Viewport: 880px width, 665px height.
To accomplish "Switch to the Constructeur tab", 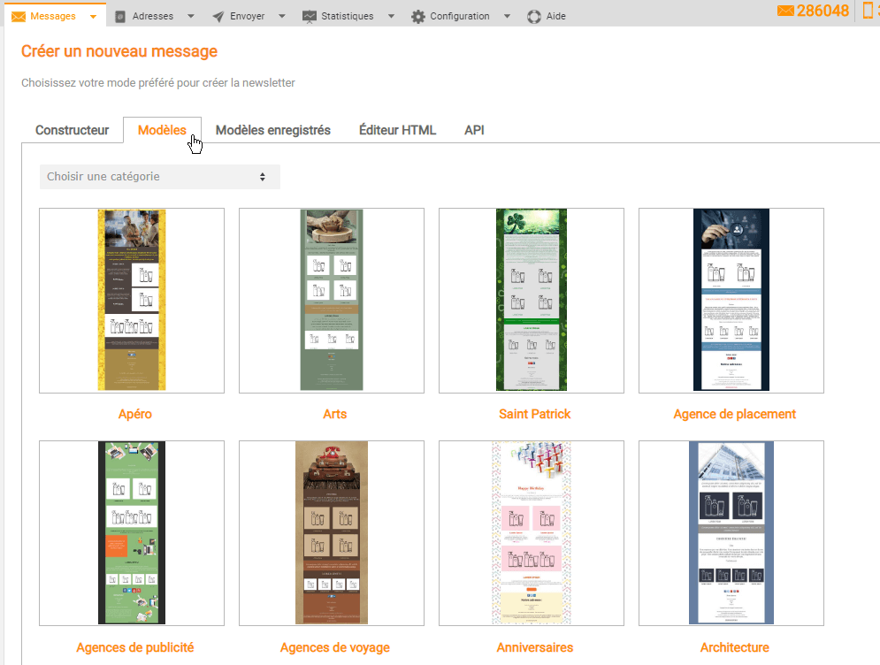I will [x=72, y=130].
